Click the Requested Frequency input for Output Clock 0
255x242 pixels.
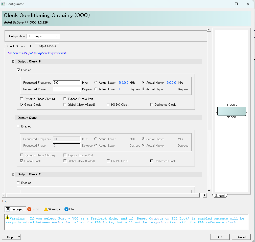tap(66, 82)
